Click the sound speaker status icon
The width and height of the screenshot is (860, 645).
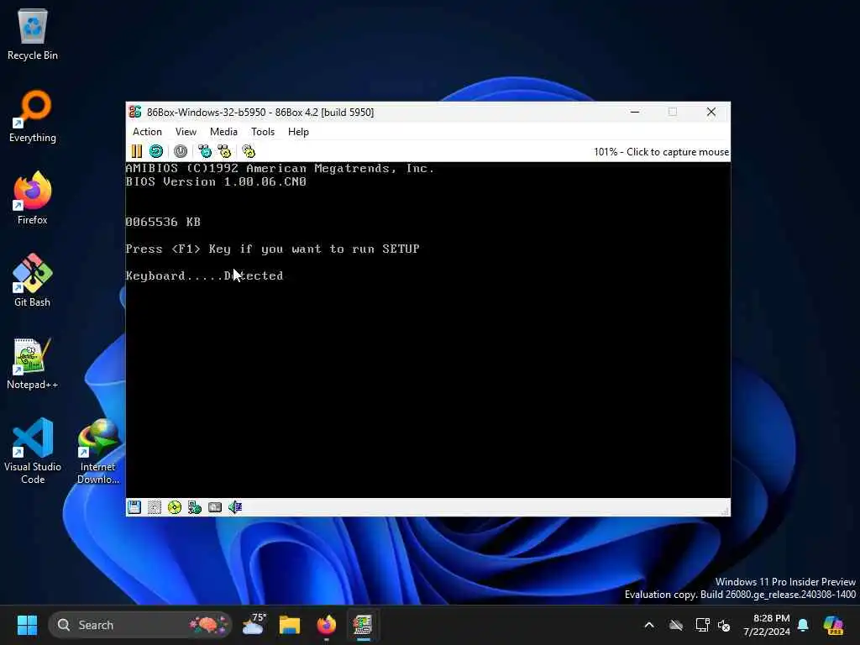pos(235,507)
